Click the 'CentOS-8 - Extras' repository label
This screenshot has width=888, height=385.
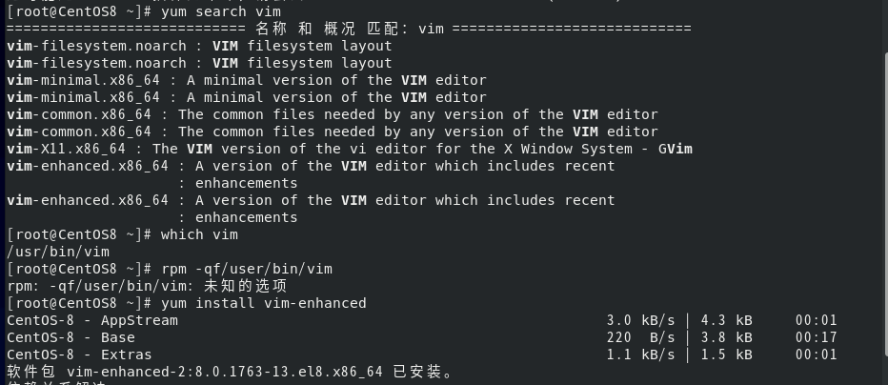click(79, 355)
